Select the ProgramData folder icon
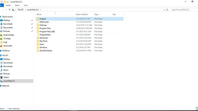Image resolution: width=198 pixels, height=111 pixels. 38,35
